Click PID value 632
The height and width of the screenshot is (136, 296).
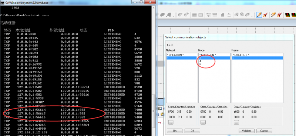point(137,38)
